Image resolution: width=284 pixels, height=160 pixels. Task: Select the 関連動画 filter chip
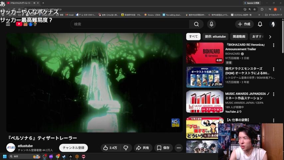pos(239,37)
